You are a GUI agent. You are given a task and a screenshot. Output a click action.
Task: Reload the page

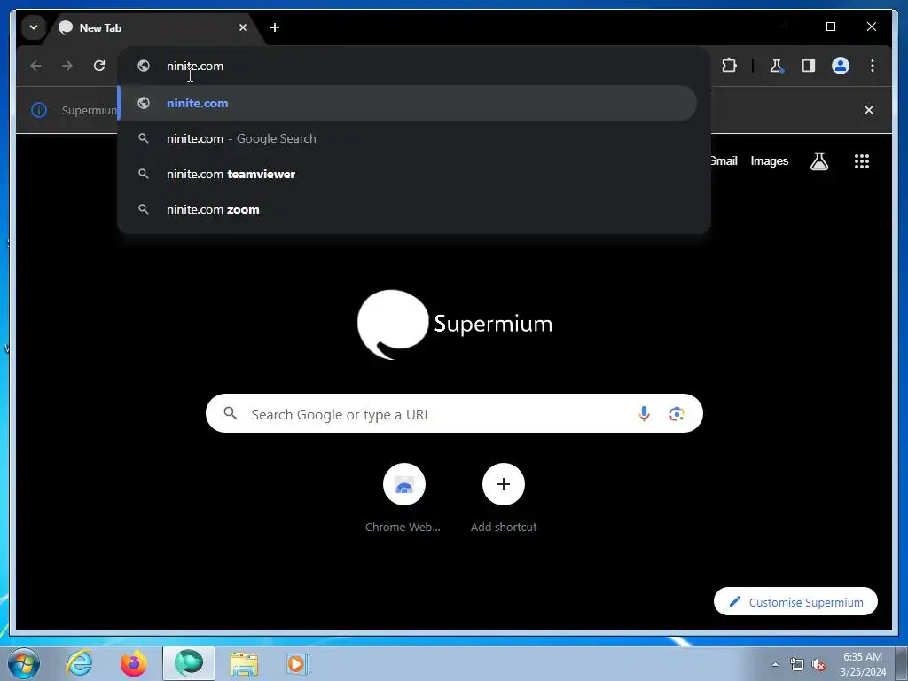coord(99,66)
